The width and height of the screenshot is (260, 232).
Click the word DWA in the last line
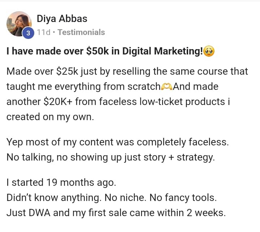pos(39,213)
